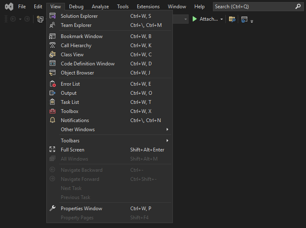Click the search magnifier icon
The height and width of the screenshot is (228, 306).
pos(298,7)
